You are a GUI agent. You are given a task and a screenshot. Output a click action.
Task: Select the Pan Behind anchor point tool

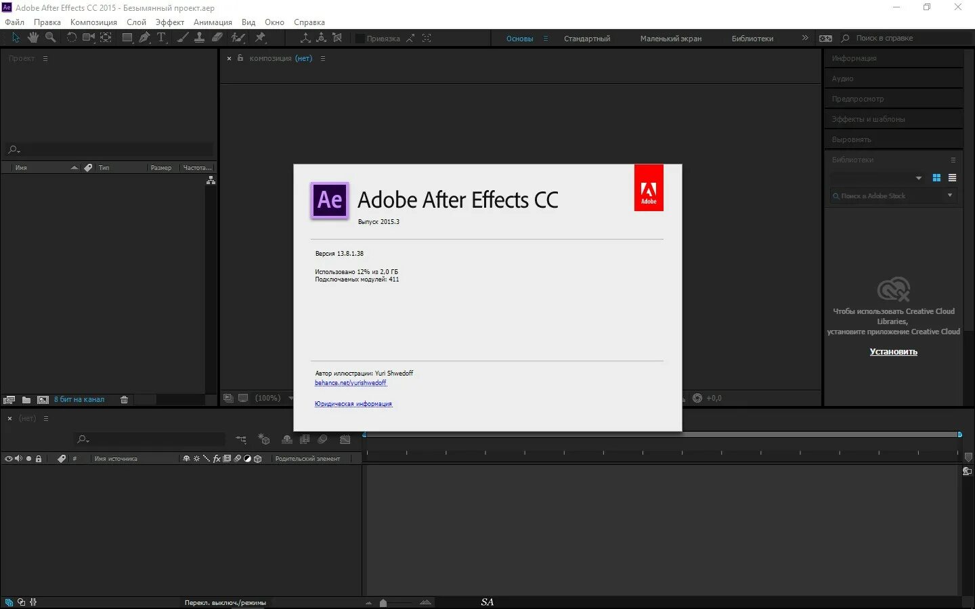(106, 38)
